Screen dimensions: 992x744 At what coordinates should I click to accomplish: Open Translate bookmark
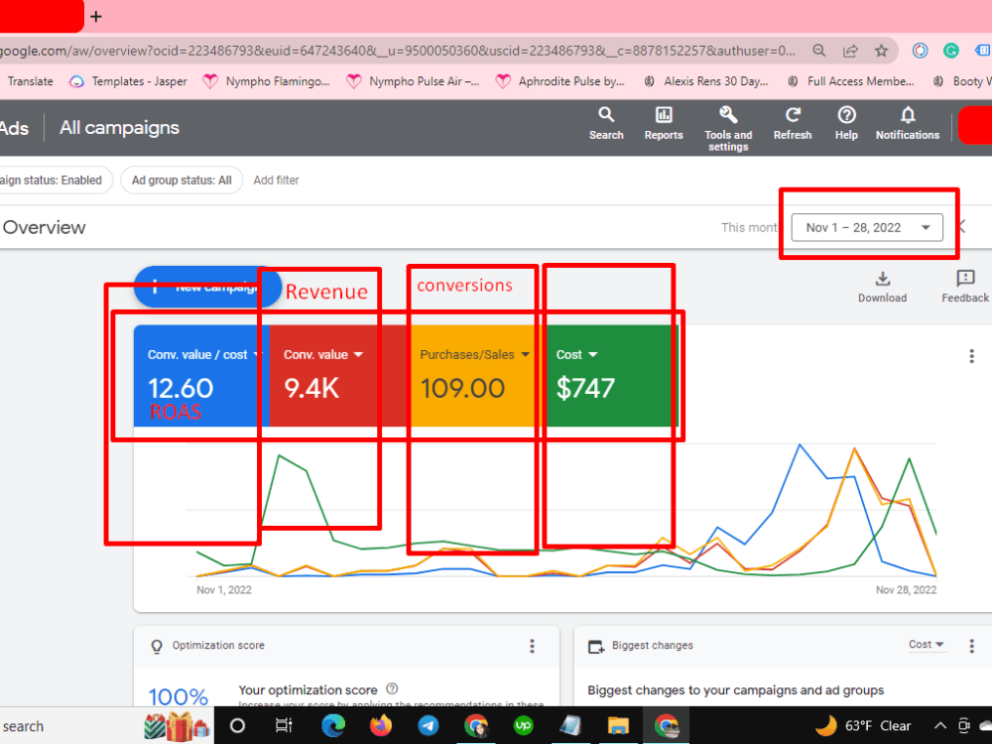point(31,81)
